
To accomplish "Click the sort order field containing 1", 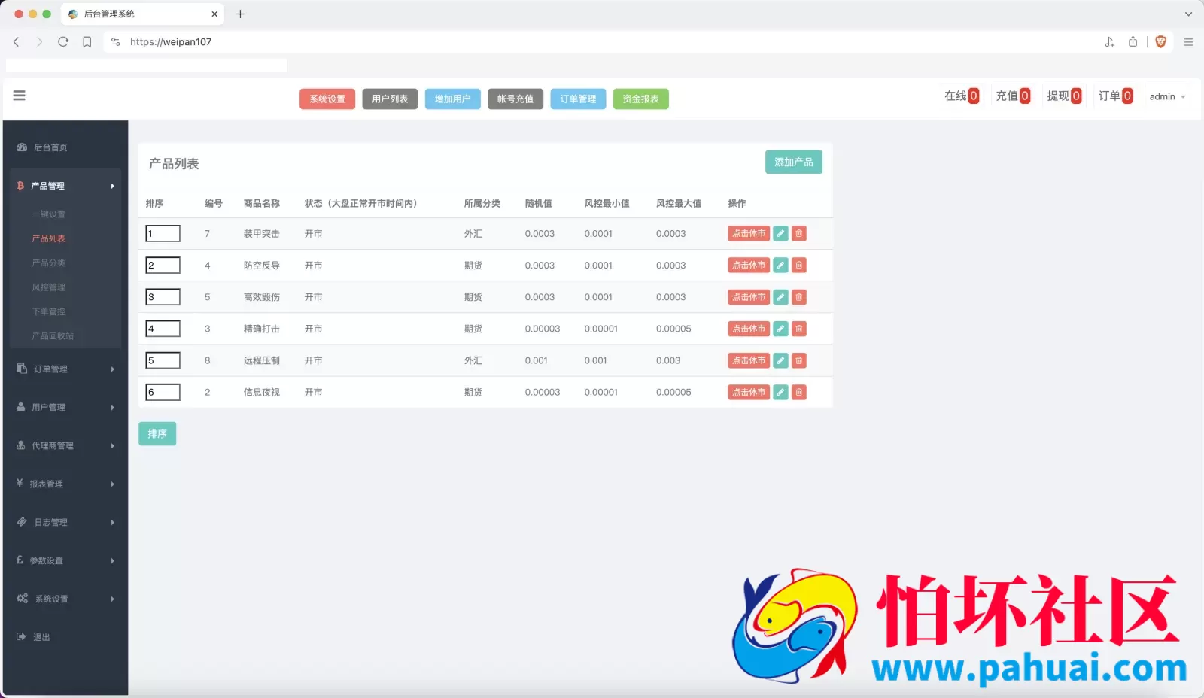I will point(163,233).
